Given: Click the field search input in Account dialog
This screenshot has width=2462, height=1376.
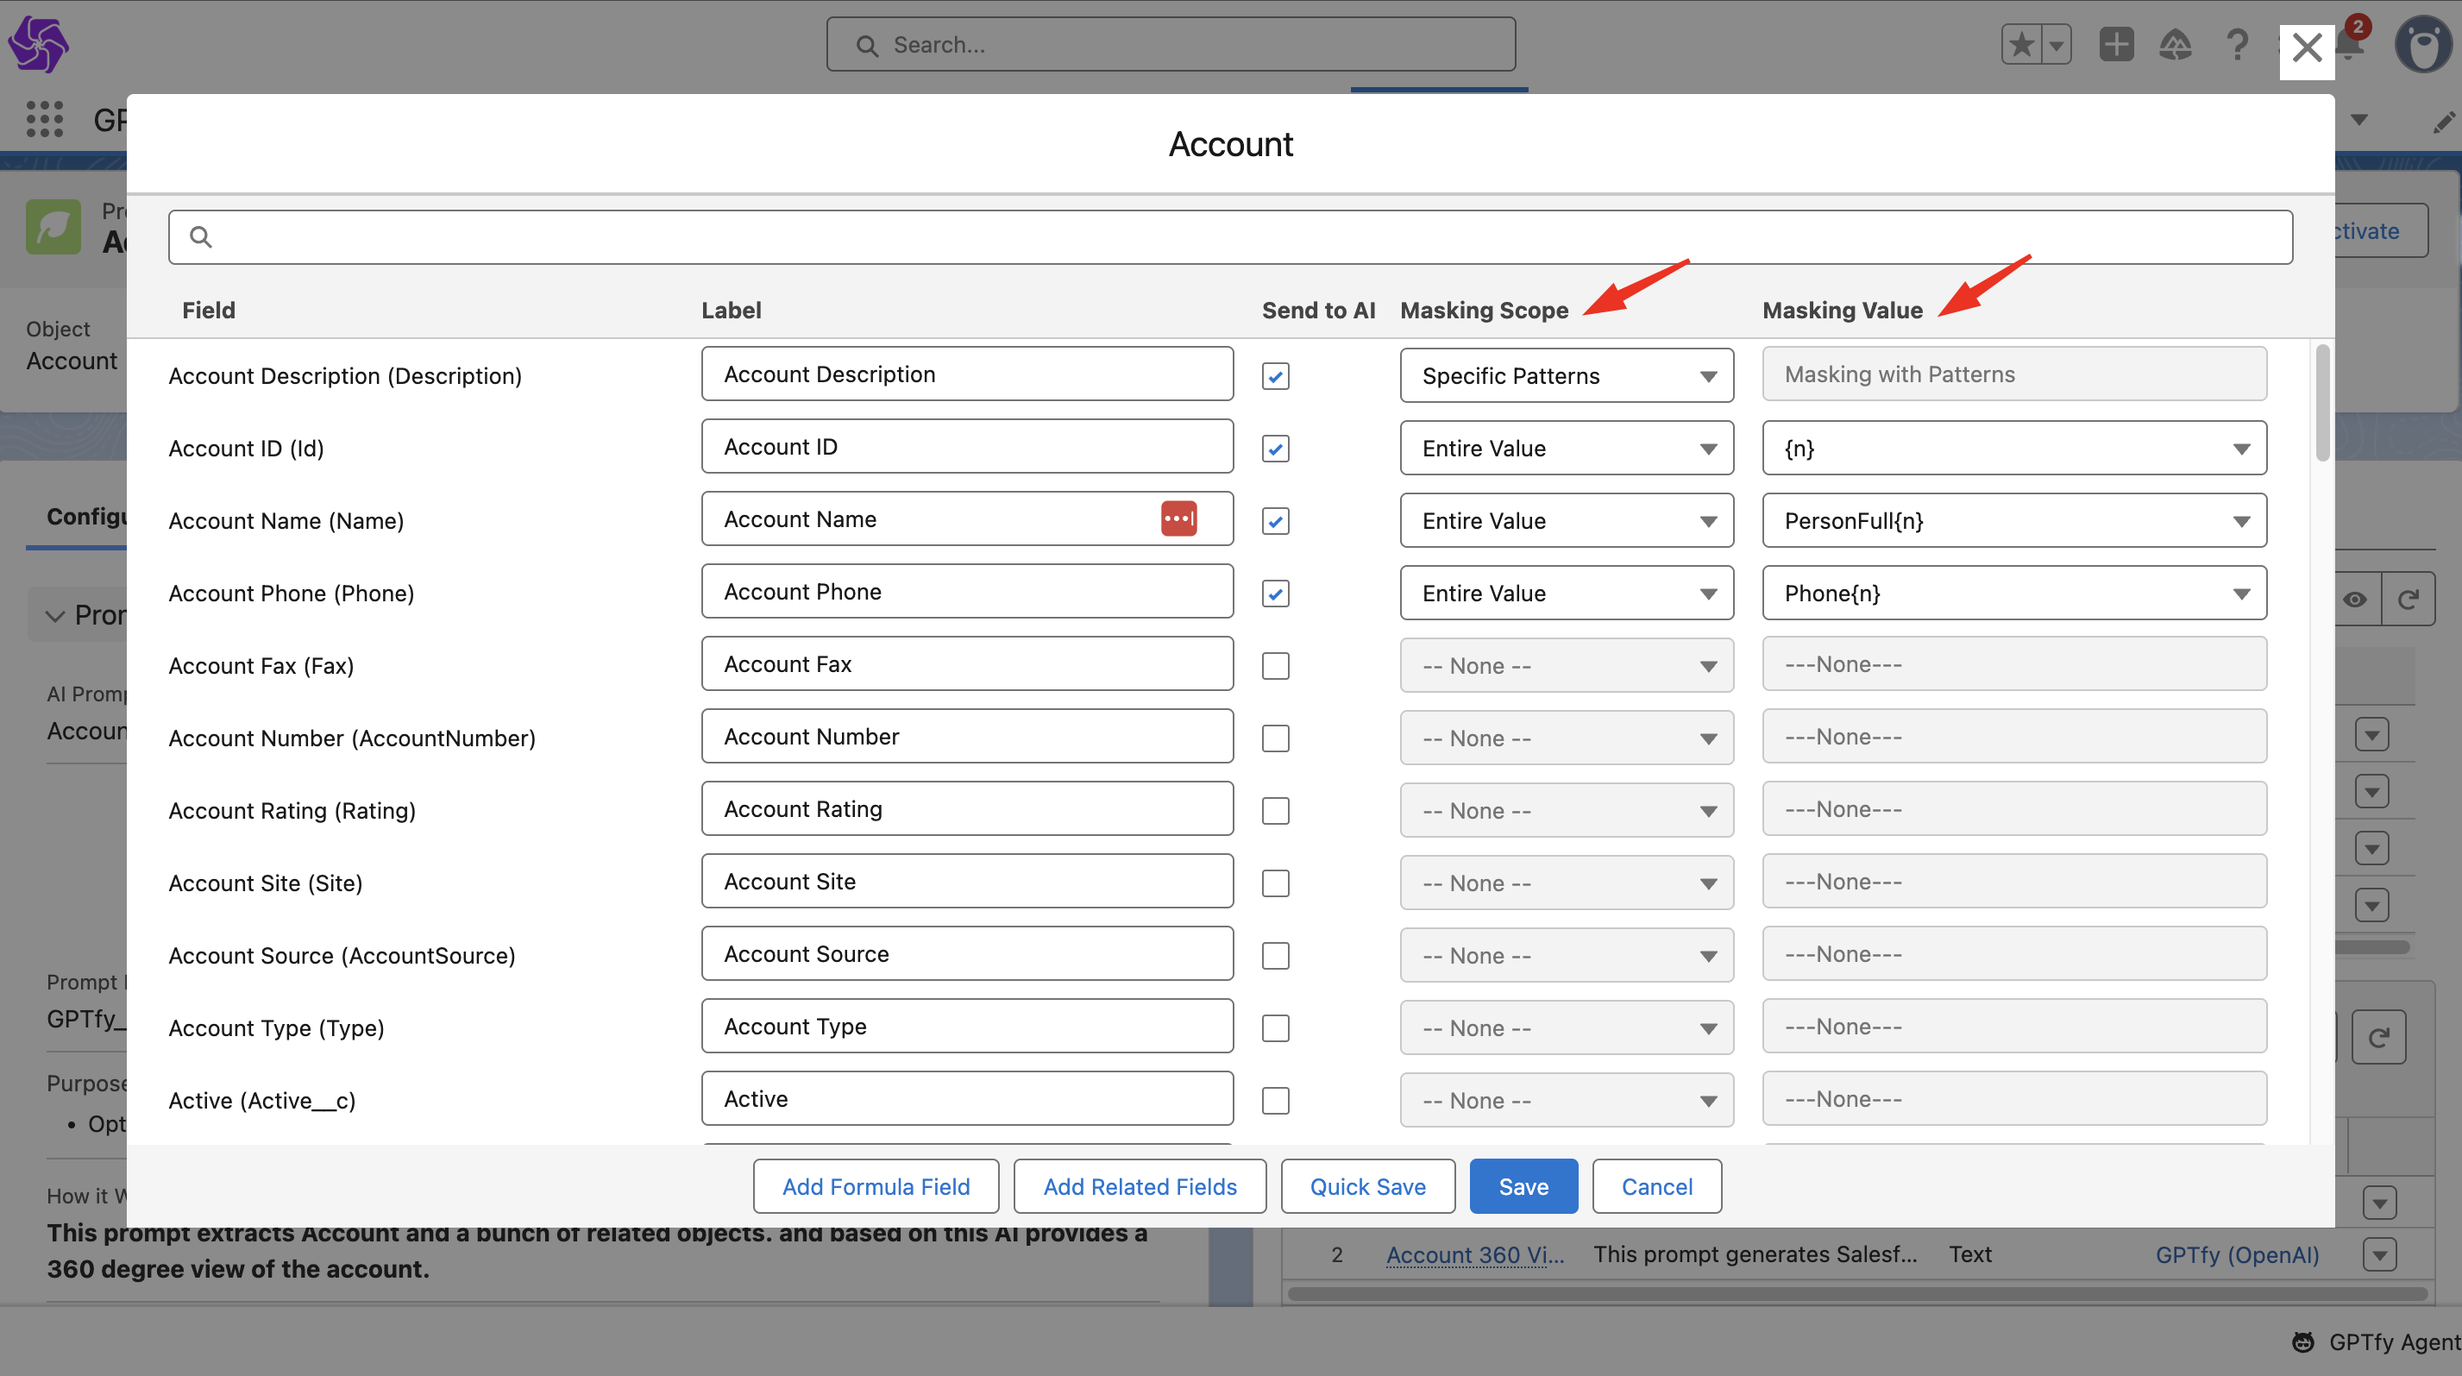Looking at the screenshot, I should (x=1230, y=237).
